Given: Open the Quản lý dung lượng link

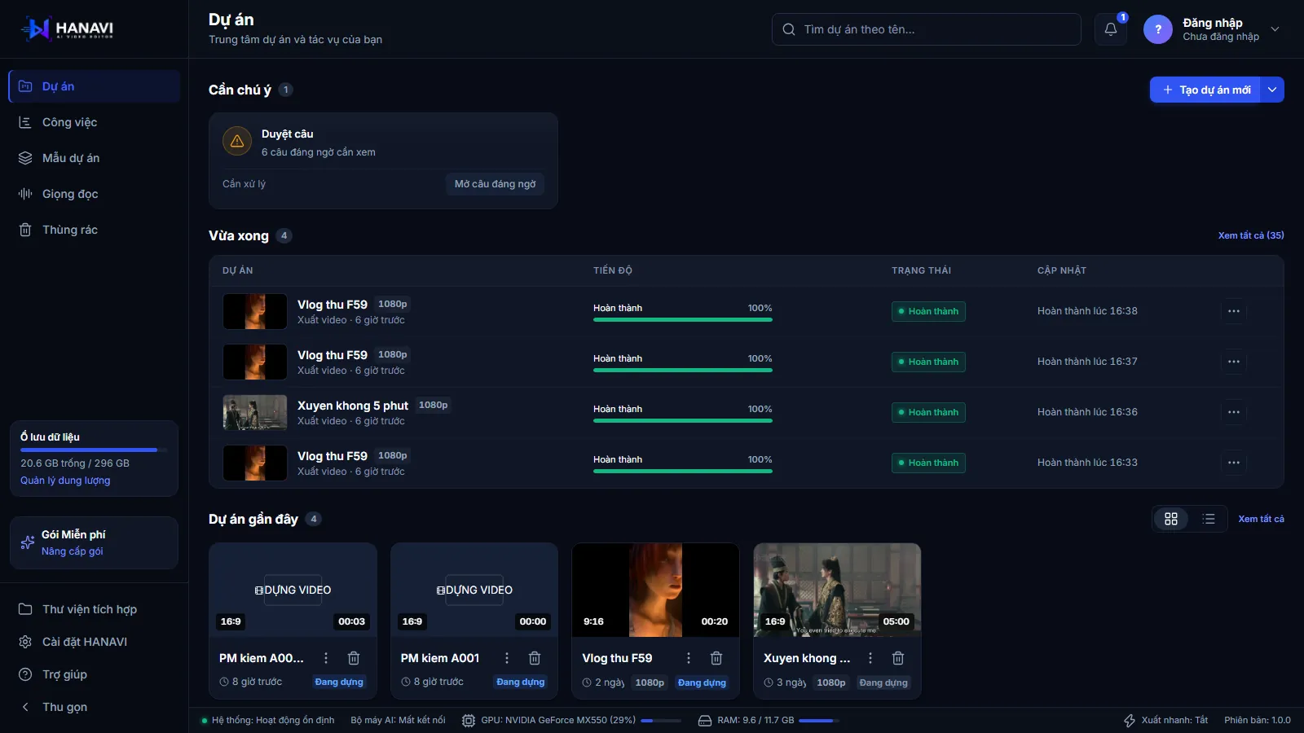Looking at the screenshot, I should click(x=65, y=481).
